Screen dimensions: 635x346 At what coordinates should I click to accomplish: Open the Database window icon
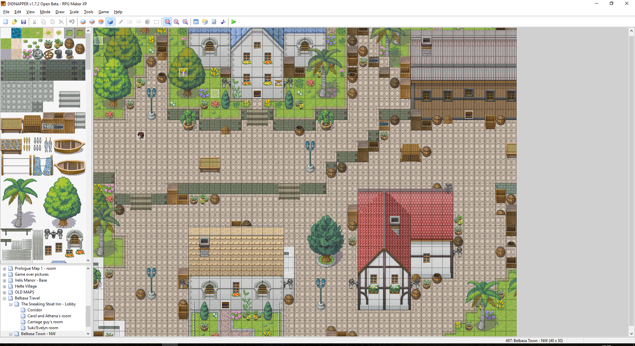(196, 22)
